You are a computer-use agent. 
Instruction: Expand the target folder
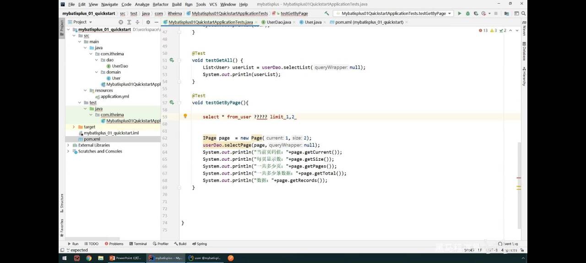coord(74,127)
